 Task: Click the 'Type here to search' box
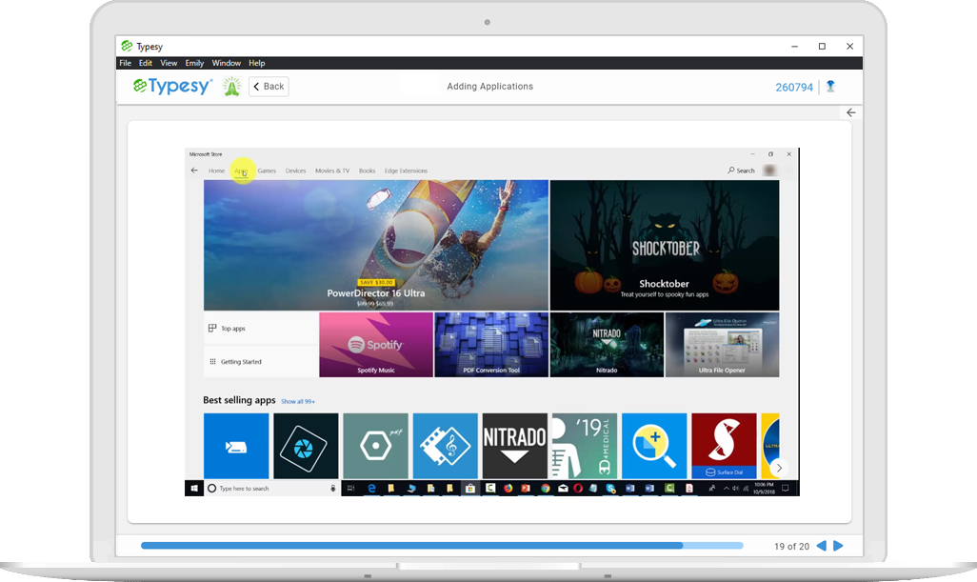271,489
